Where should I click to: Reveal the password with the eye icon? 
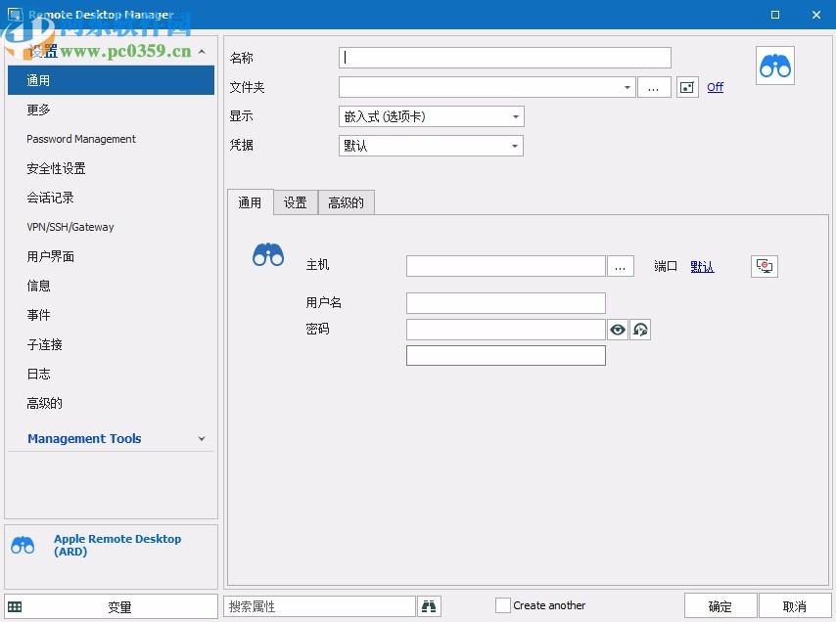tap(617, 330)
